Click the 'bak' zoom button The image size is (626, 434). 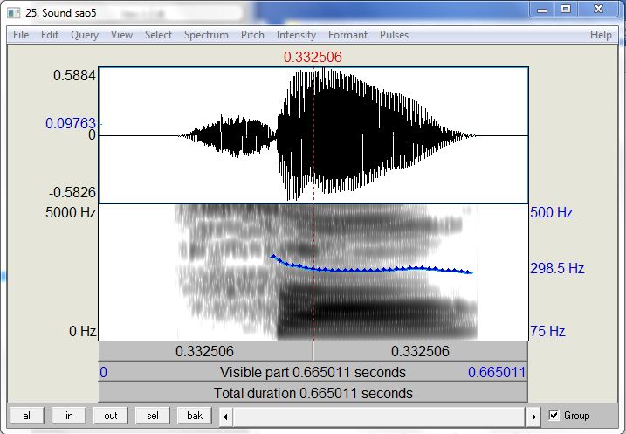(195, 416)
